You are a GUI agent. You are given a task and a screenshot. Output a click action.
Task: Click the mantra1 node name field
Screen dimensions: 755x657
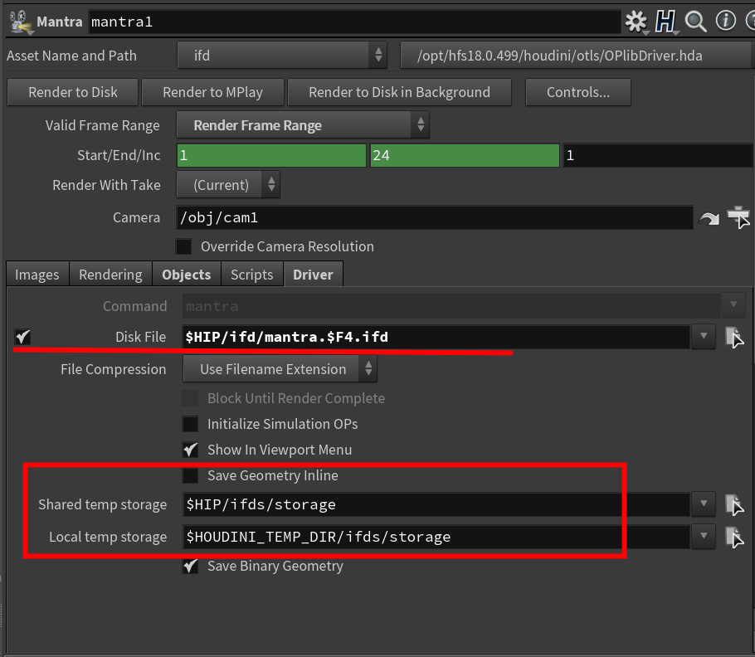(354, 22)
